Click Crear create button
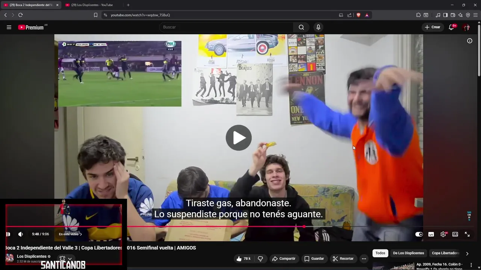Image resolution: width=481 pixels, height=270 pixels. (433, 27)
